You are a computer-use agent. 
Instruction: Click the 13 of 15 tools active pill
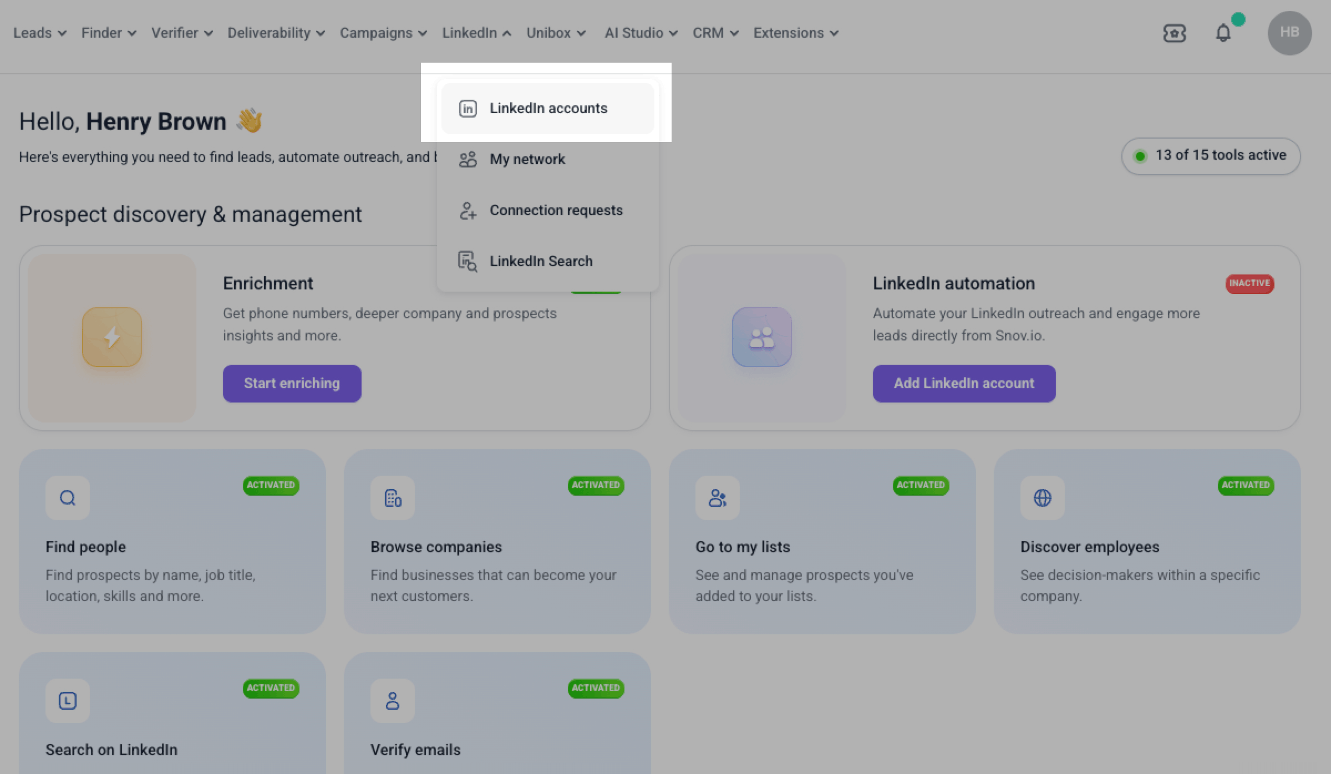click(x=1211, y=156)
